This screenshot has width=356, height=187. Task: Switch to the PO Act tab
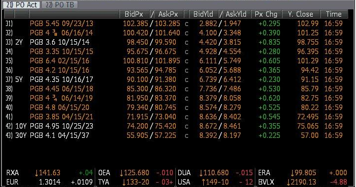tap(21, 5)
